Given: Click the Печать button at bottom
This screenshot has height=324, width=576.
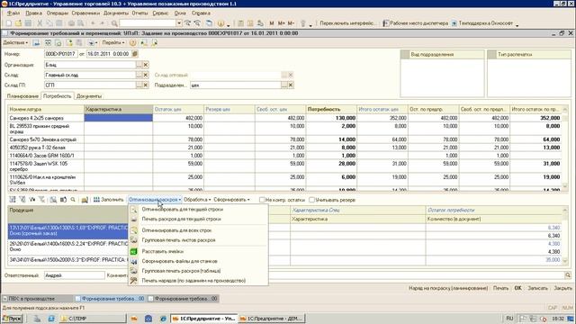Looking at the screenshot, I should tap(501, 288).
